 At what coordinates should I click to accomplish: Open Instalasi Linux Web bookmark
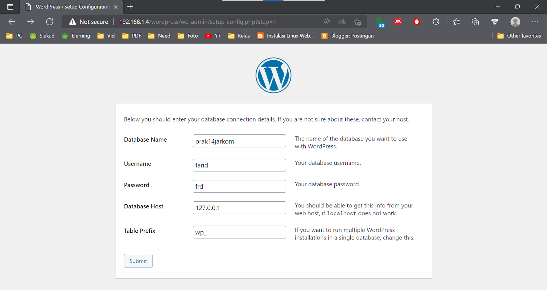point(285,36)
